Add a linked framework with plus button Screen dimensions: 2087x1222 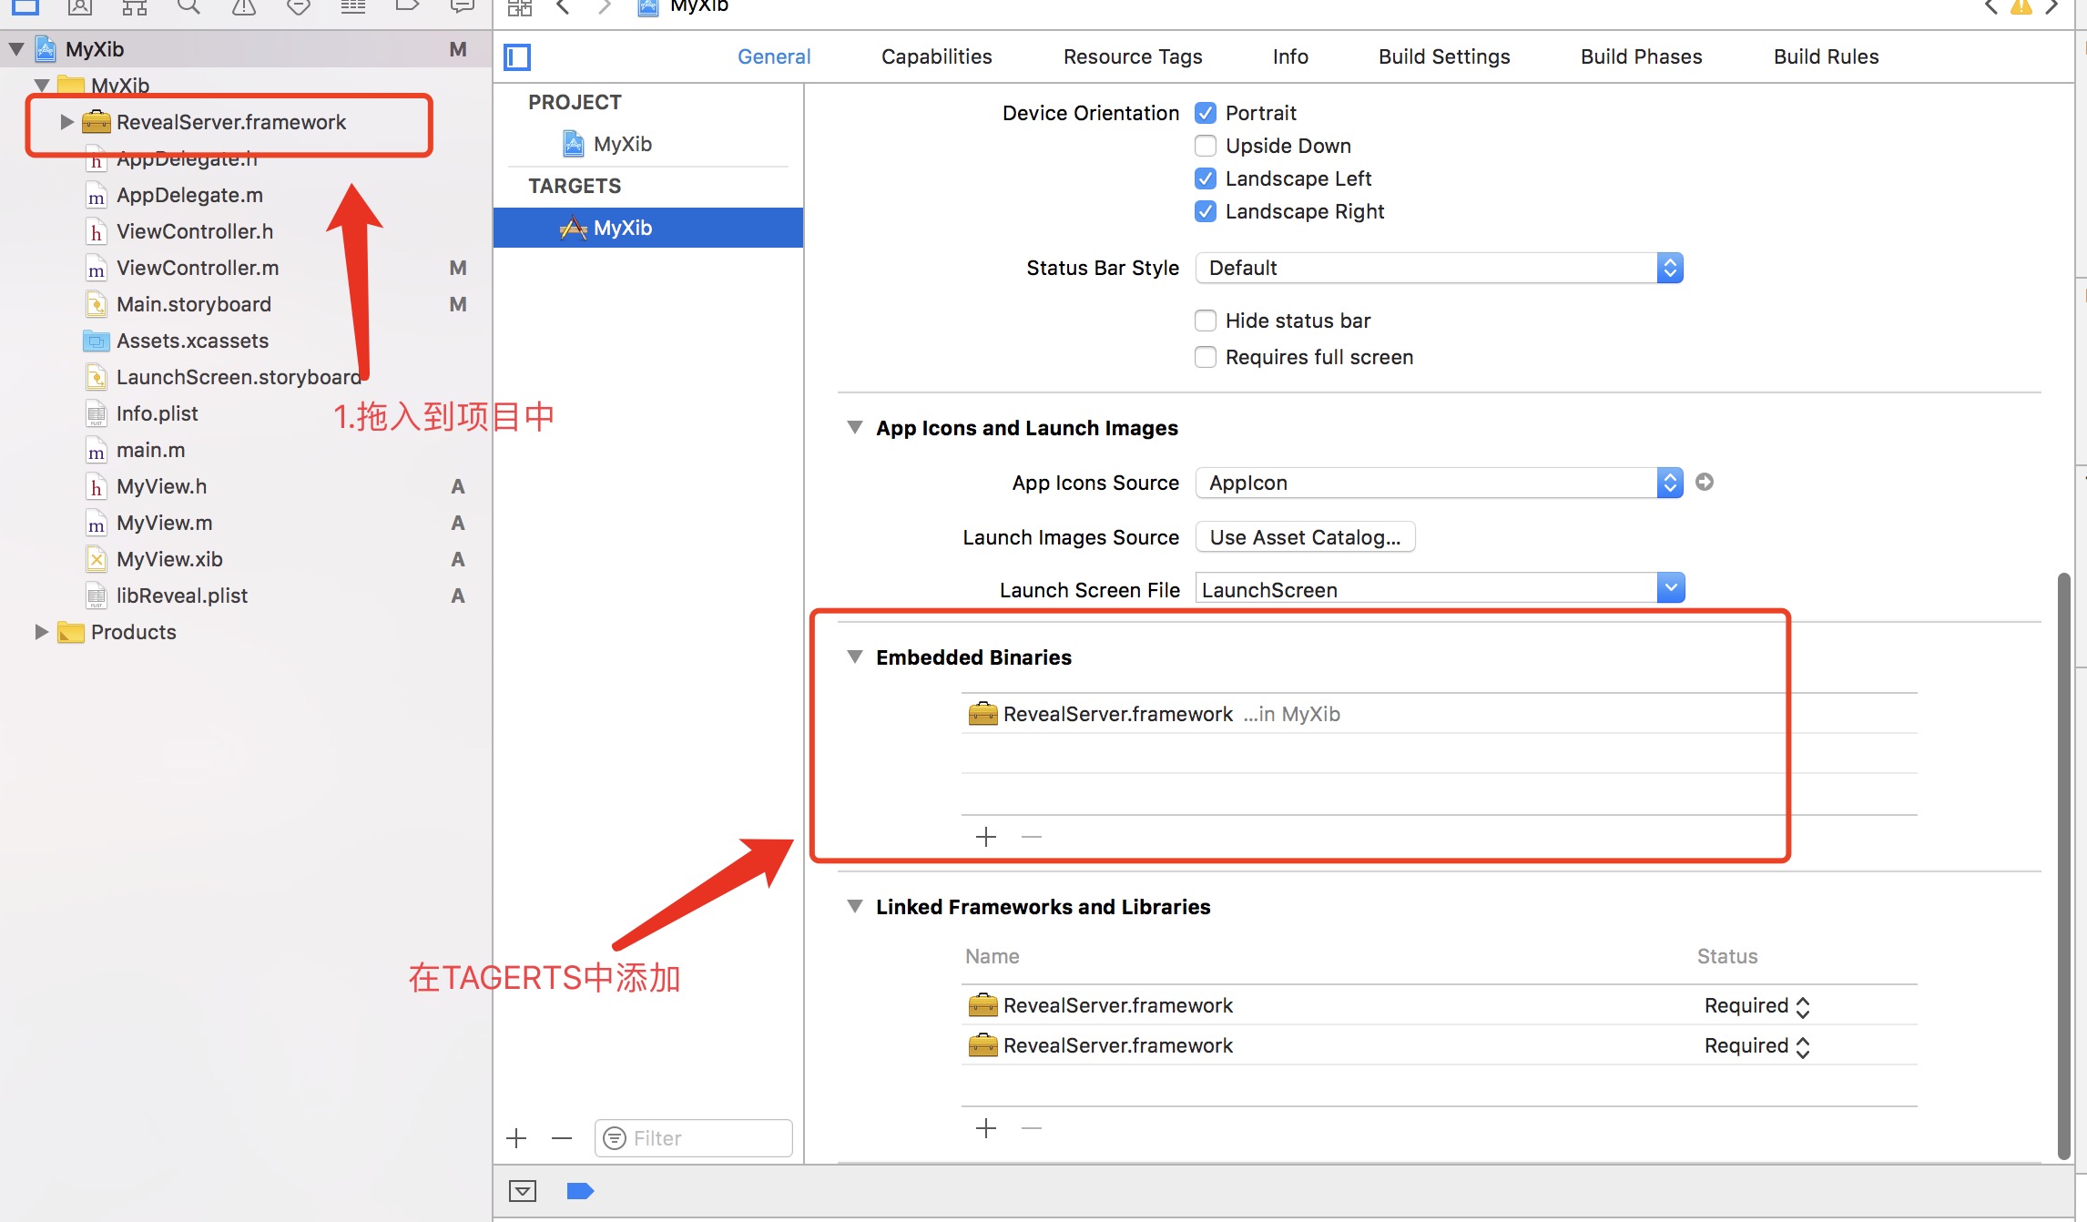(x=986, y=1128)
